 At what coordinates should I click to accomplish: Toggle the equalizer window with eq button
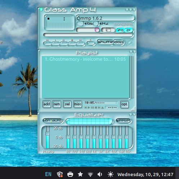(x=120, y=30)
